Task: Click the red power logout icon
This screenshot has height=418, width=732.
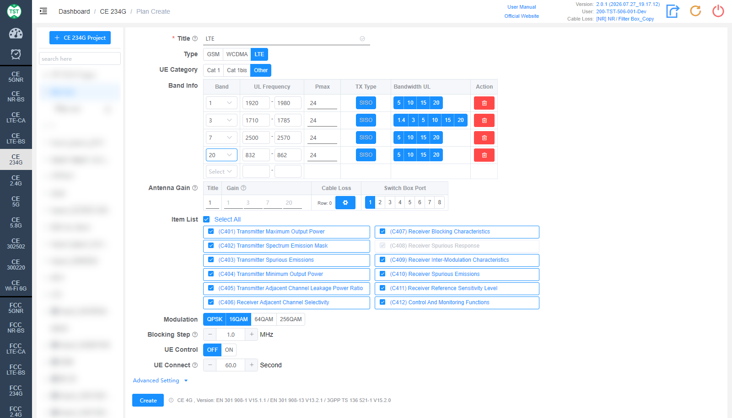Action: [718, 11]
